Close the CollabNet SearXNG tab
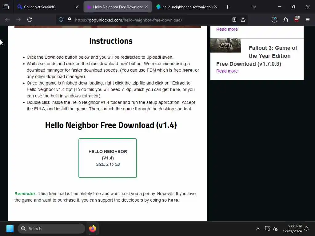Image resolution: width=315 pixels, height=236 pixels. [77, 7]
